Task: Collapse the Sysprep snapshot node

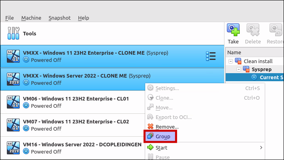Action: (x=239, y=69)
